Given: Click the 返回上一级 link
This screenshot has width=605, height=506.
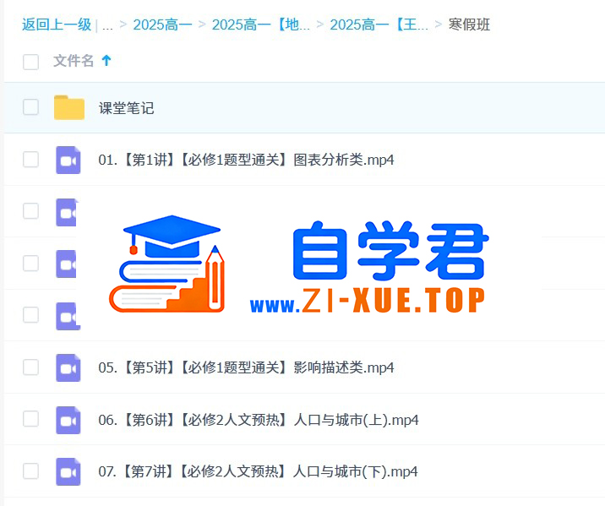Looking at the screenshot, I should [57, 24].
